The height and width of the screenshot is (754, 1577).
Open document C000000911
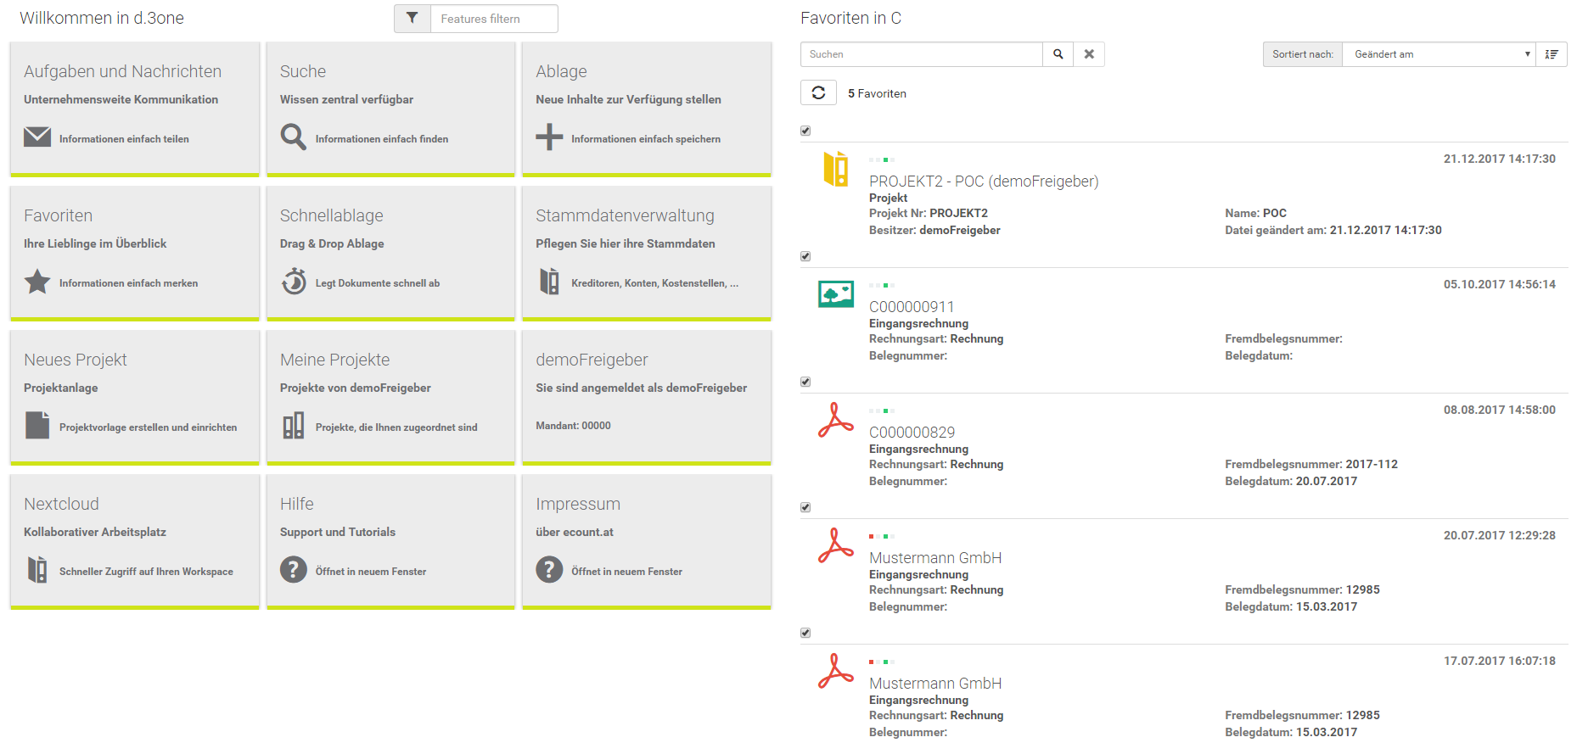tap(912, 307)
